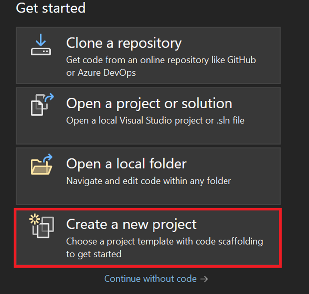
Task: Click the "Choose a project template" description
Action: (x=165, y=242)
